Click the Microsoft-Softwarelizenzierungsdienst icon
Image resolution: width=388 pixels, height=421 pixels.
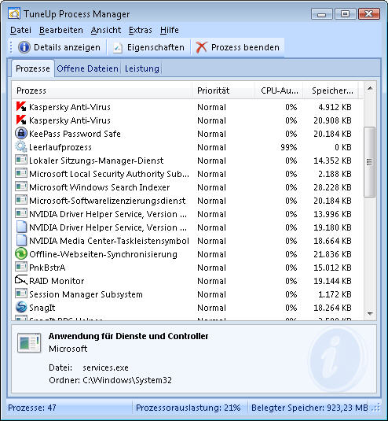pyautogui.click(x=21, y=201)
